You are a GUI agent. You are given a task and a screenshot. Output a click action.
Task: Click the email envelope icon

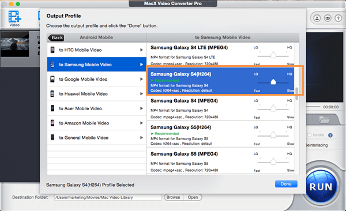coord(328,18)
